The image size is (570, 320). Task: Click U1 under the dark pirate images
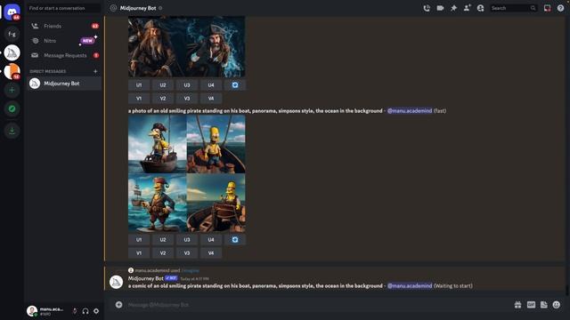[x=139, y=85]
